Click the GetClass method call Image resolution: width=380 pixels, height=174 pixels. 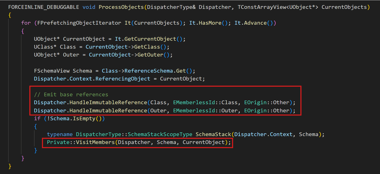pyautogui.click(x=147, y=47)
